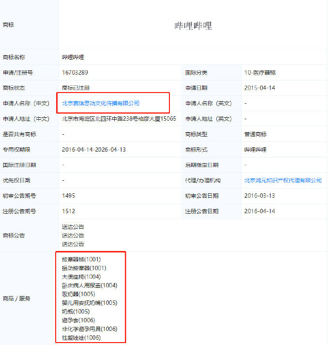This screenshot has height=345, width=334.
Task: Click preliminary announcement number 1495
Action: point(68,196)
